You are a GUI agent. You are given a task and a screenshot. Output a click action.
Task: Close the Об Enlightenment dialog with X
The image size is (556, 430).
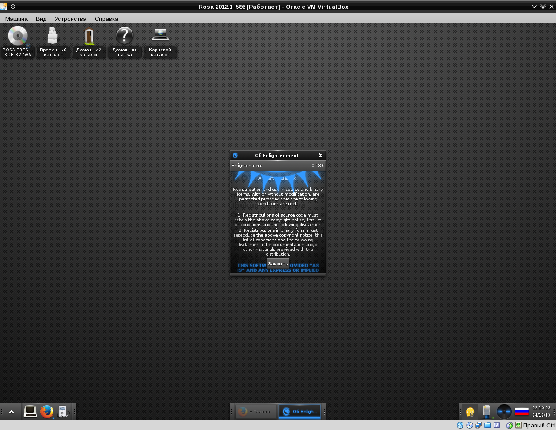tap(321, 156)
